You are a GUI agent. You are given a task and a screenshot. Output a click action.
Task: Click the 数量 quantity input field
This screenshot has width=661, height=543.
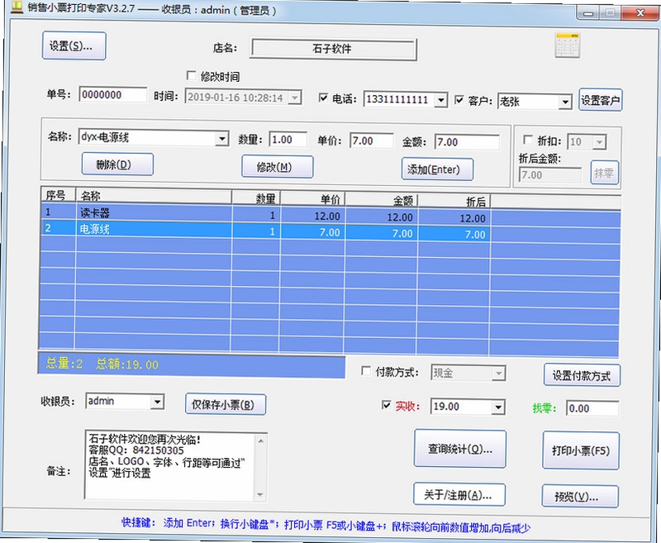point(288,140)
